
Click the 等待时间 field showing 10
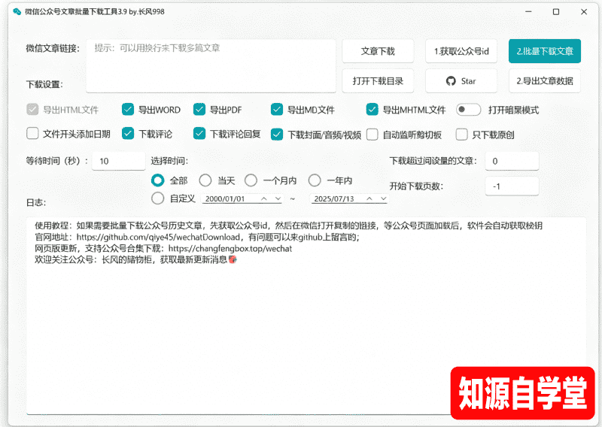click(119, 161)
